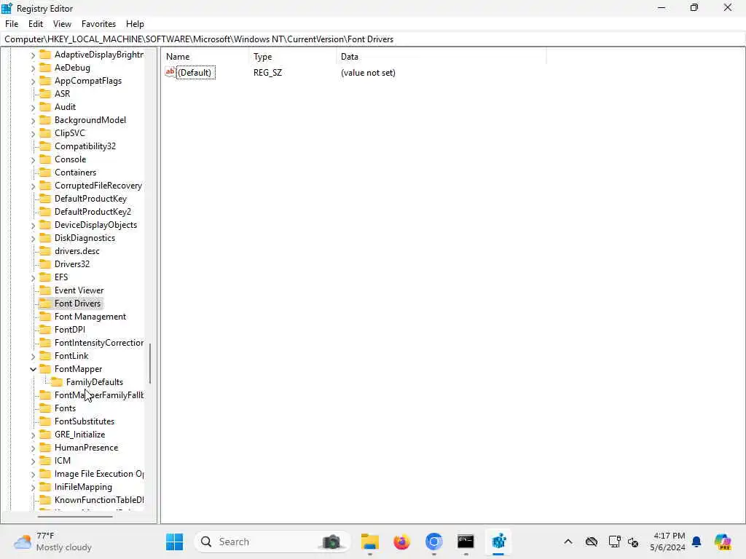Select the drivers.desc folder icon
The width and height of the screenshot is (746, 559).
point(45,250)
